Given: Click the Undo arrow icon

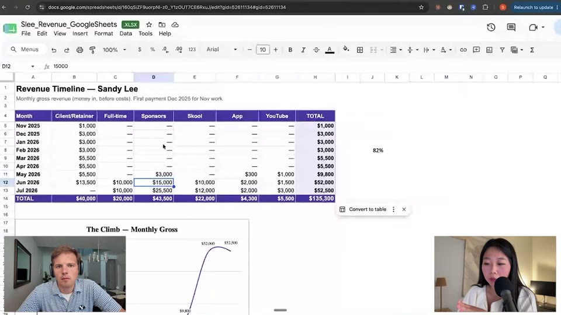Looking at the screenshot, I should 54,50.
